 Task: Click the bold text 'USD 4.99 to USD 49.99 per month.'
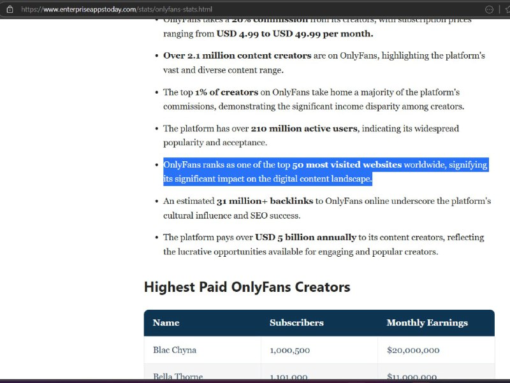click(295, 34)
